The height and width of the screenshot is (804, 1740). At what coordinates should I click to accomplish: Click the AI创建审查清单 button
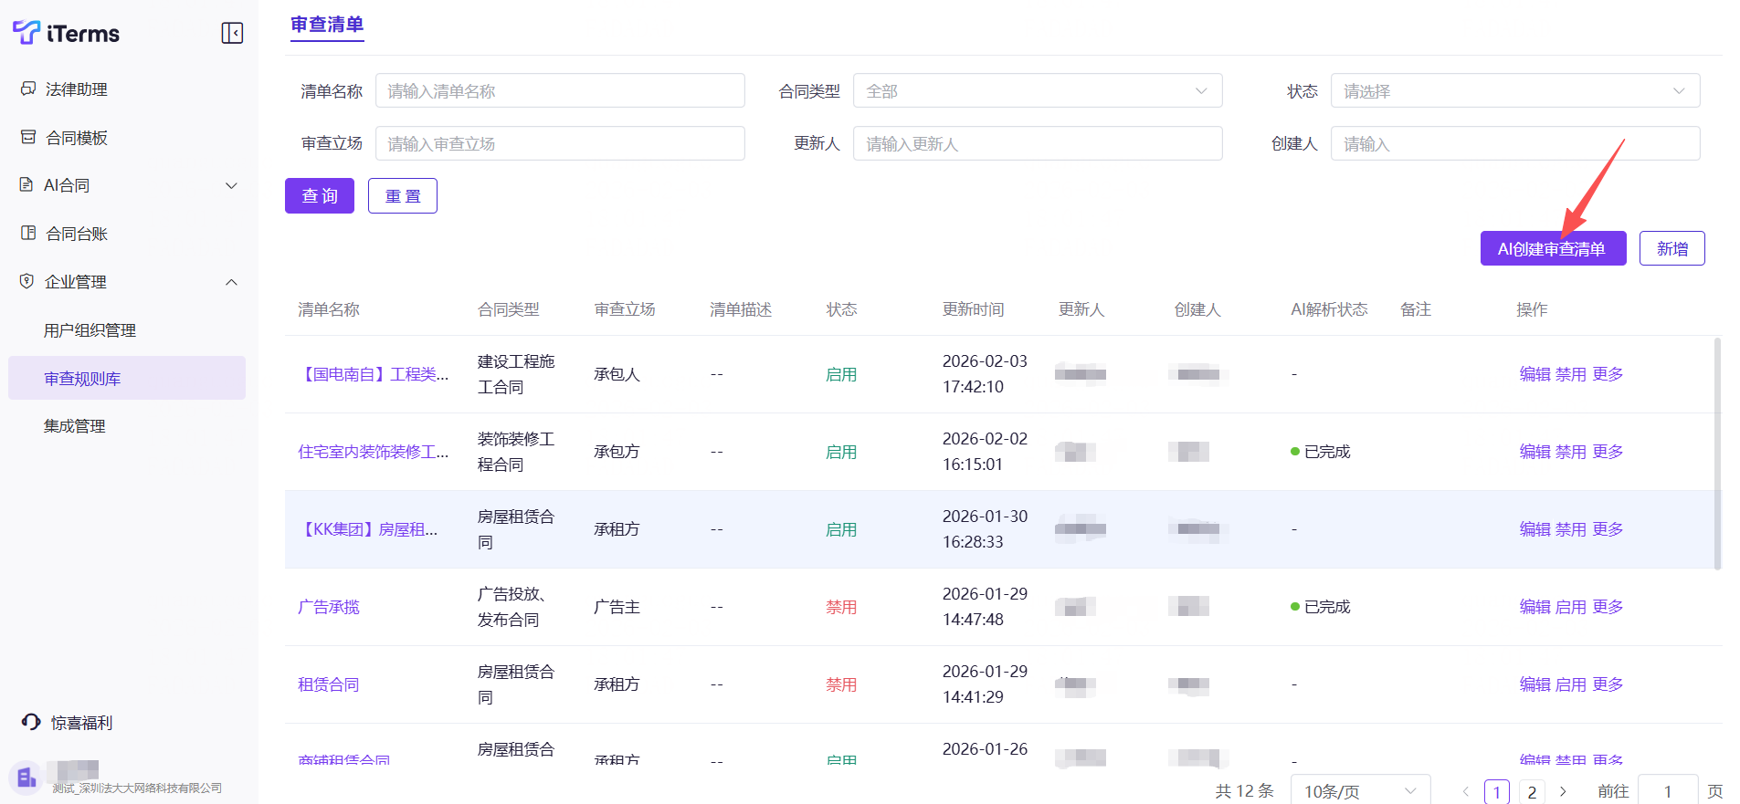[1552, 248]
